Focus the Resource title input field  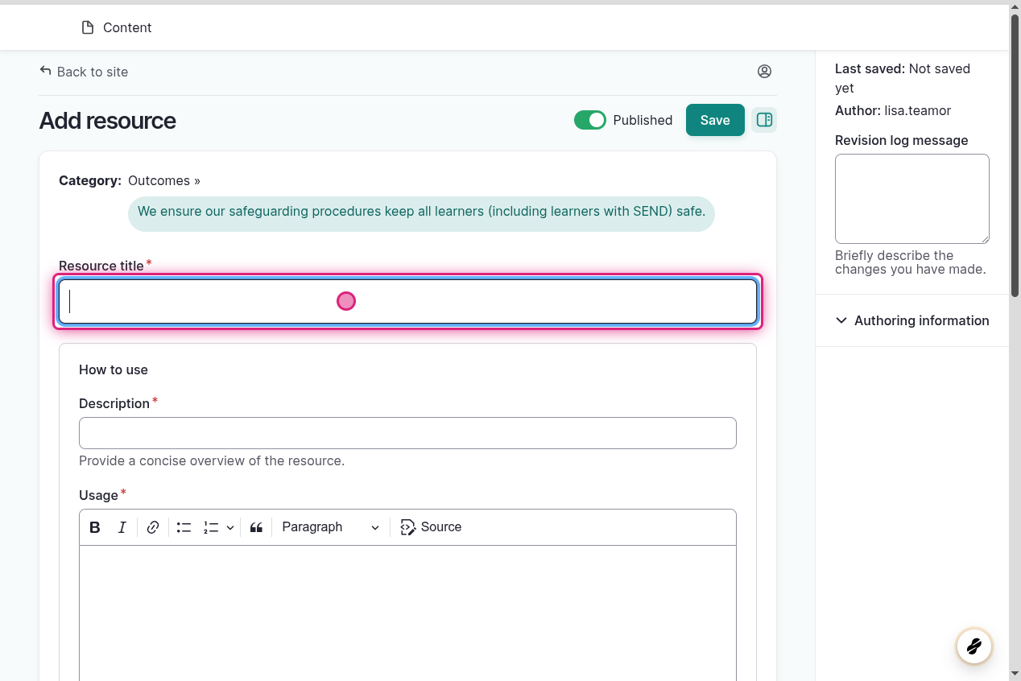(408, 301)
